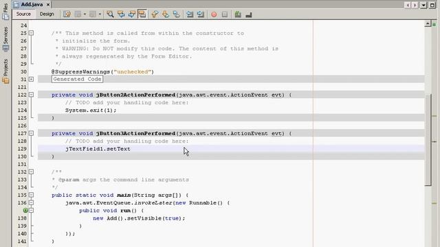This screenshot has width=440, height=247.
Task: Click the invokeLater call on line 136
Action: pos(153,203)
